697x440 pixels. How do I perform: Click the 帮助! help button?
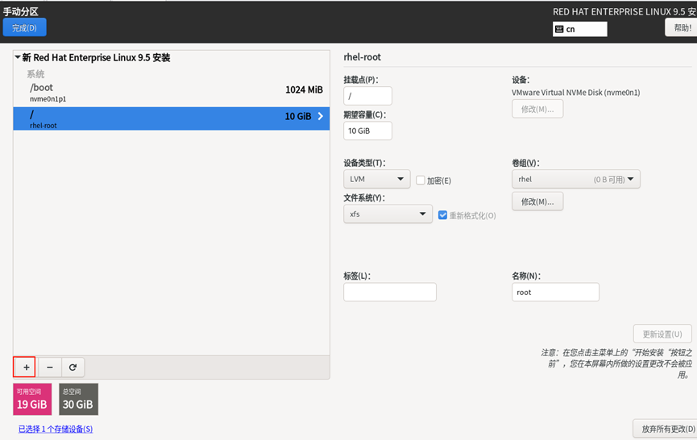tap(682, 27)
